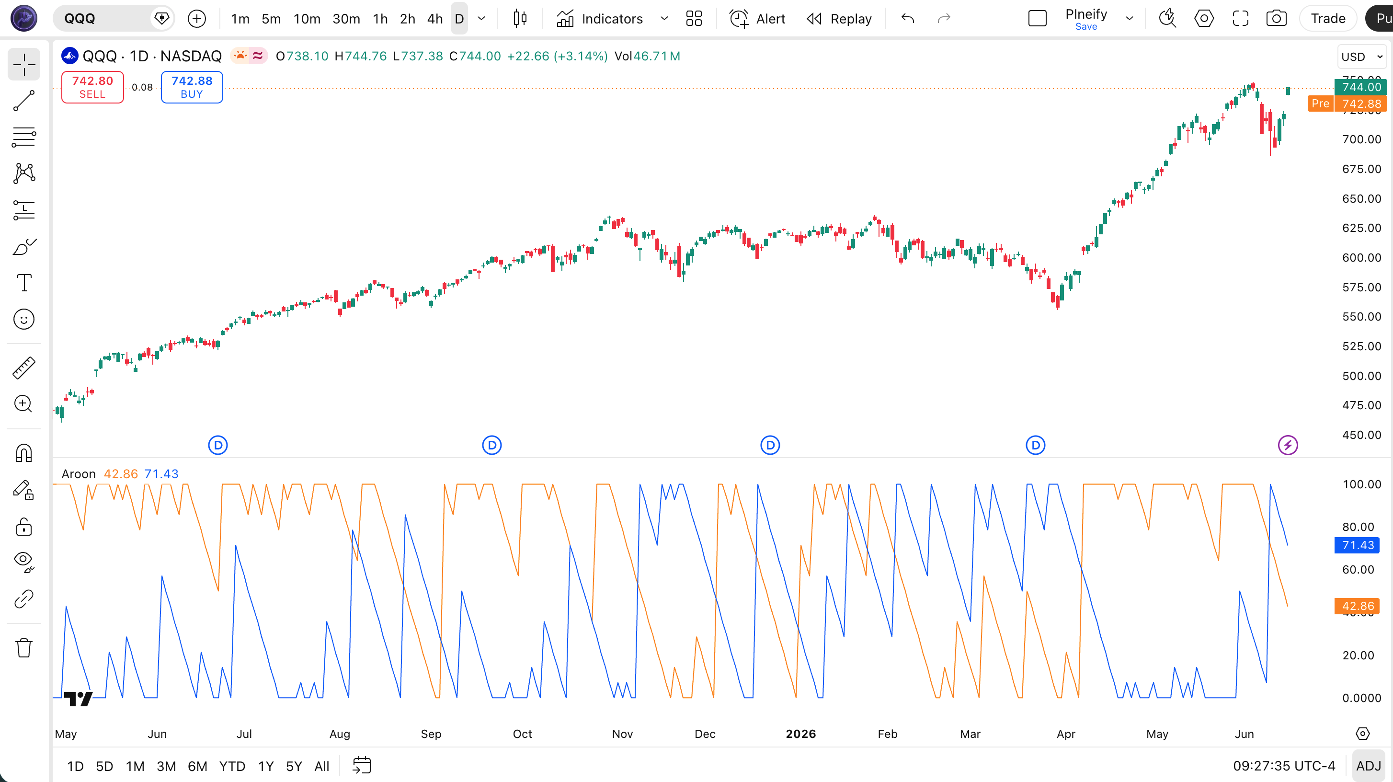Open the chart patterns tool
The width and height of the screenshot is (1393, 782).
coord(24,173)
